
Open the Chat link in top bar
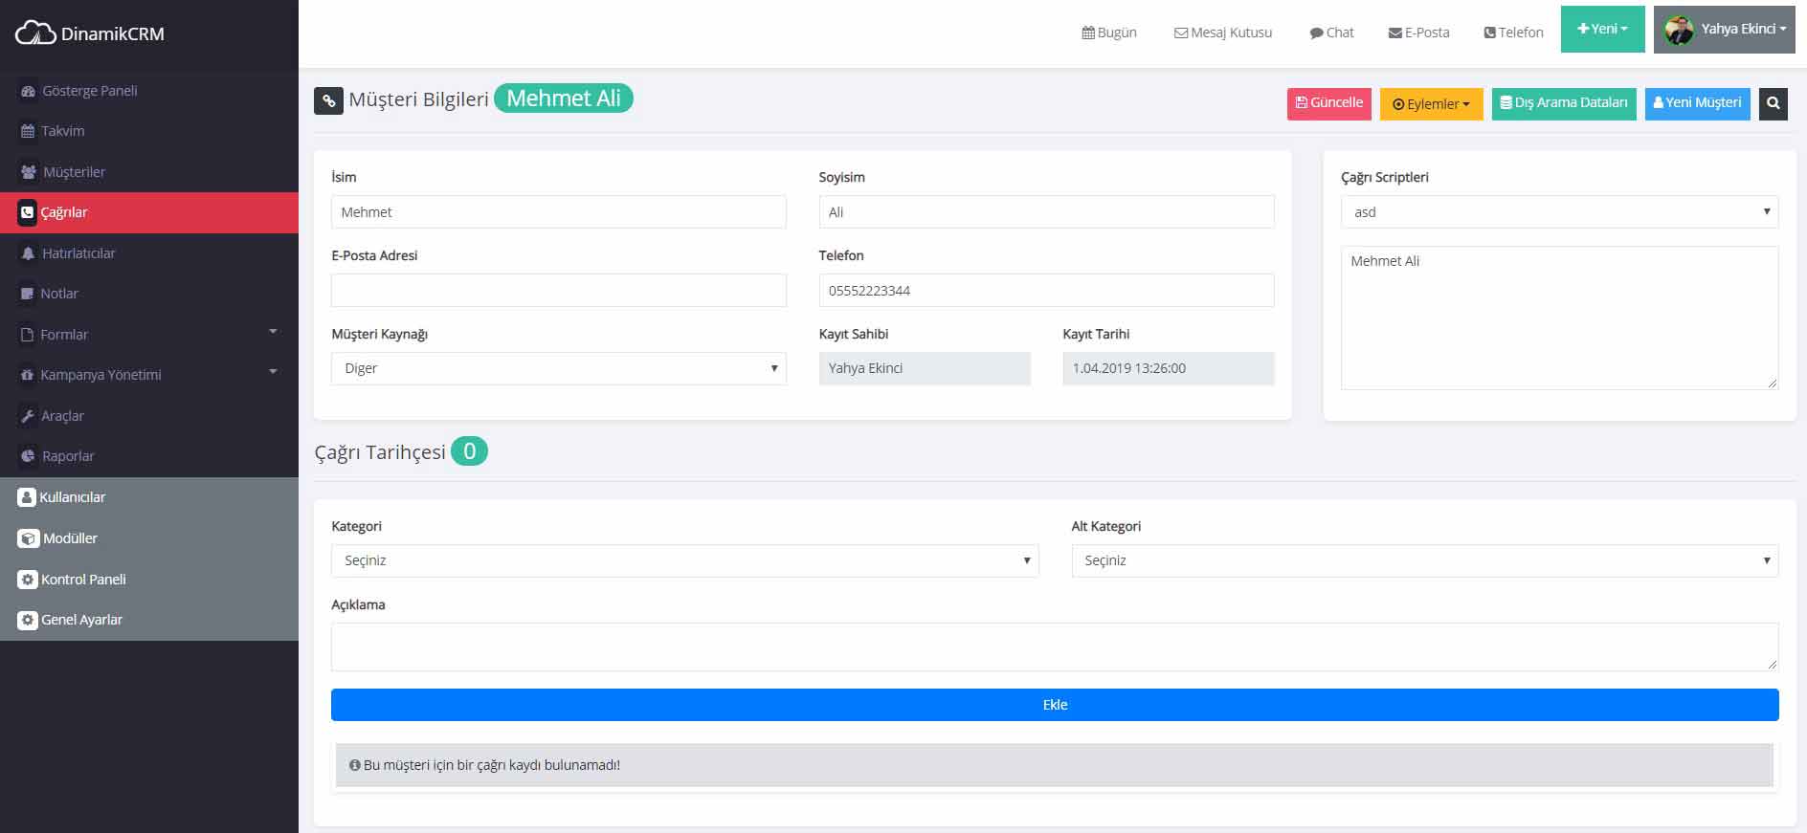(1331, 33)
